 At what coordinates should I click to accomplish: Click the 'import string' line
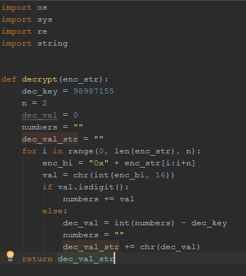pos(35,43)
